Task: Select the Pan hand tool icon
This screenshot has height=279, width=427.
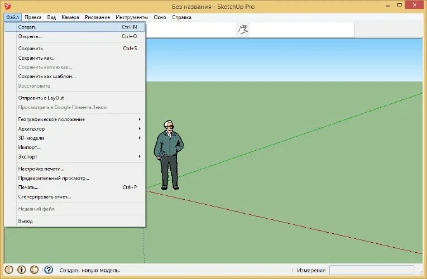Action: pos(243,29)
